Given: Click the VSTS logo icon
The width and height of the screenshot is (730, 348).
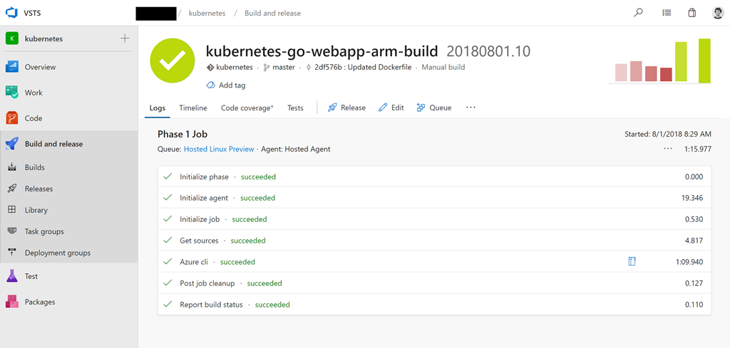Looking at the screenshot, I should pyautogui.click(x=11, y=13).
